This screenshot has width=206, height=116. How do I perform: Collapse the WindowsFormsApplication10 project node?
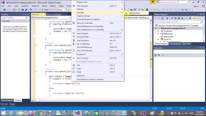[x=156, y=28]
